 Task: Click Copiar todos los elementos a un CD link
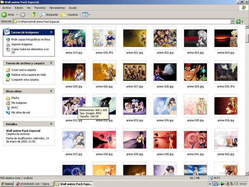click(x=30, y=51)
